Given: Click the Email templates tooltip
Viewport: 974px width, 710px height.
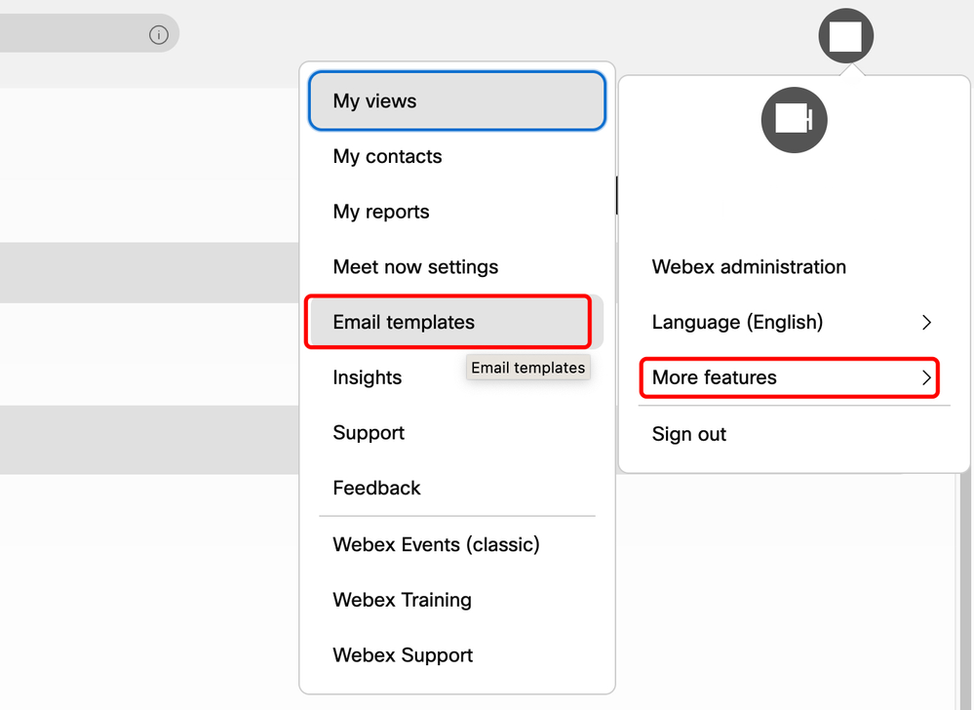Looking at the screenshot, I should [x=527, y=368].
